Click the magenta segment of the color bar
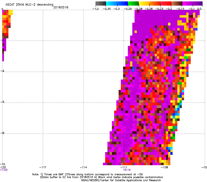Screen dimensions: 207x182 (x=188, y=3)
